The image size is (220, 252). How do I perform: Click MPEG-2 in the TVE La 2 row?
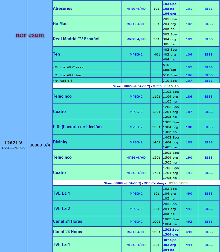[x=136, y=209]
